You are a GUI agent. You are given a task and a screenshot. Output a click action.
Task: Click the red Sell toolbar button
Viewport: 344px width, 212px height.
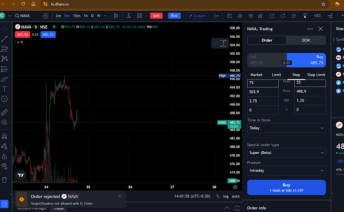tap(156, 16)
